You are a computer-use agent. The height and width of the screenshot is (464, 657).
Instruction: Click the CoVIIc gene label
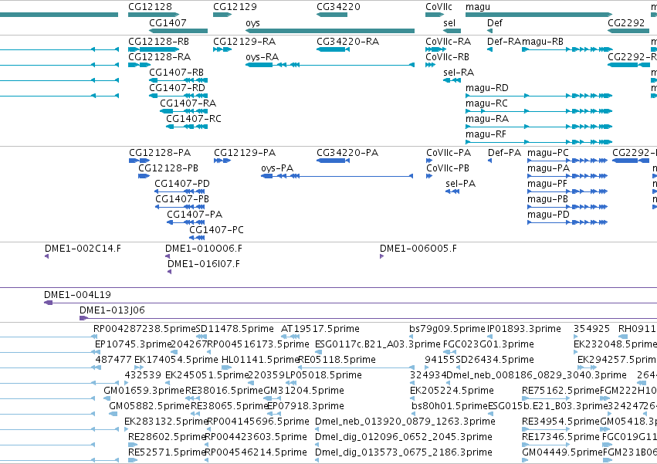[439, 7]
